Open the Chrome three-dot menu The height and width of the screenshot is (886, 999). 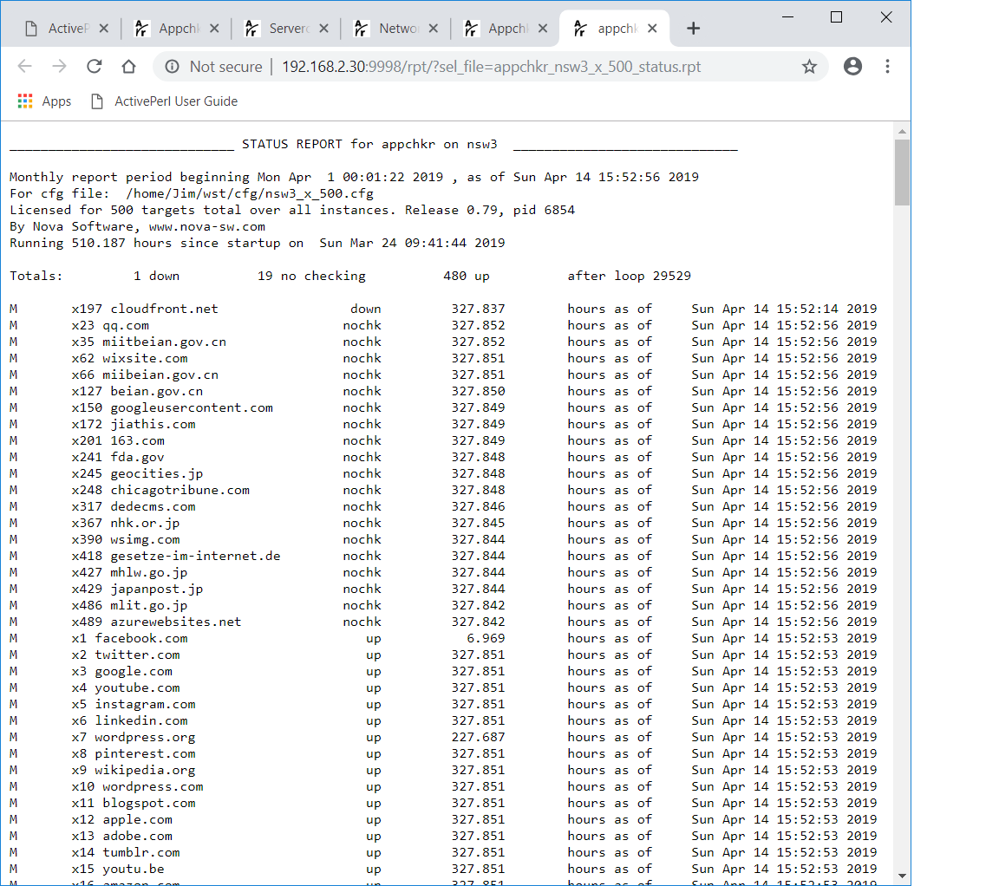click(x=887, y=66)
